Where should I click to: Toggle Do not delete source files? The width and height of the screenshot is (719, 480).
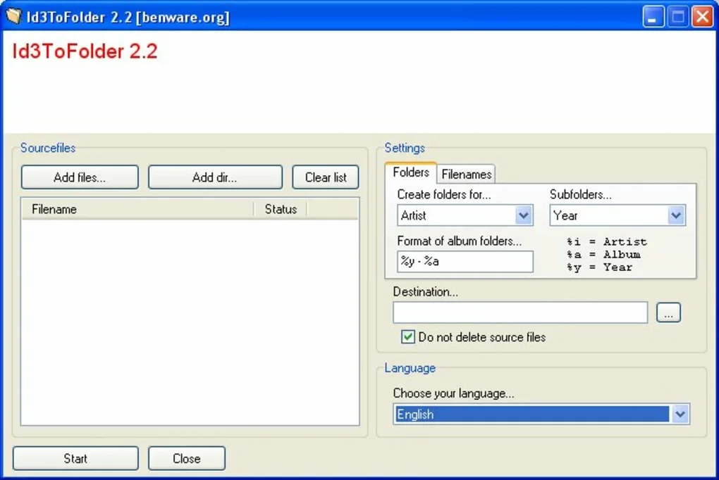click(x=407, y=337)
